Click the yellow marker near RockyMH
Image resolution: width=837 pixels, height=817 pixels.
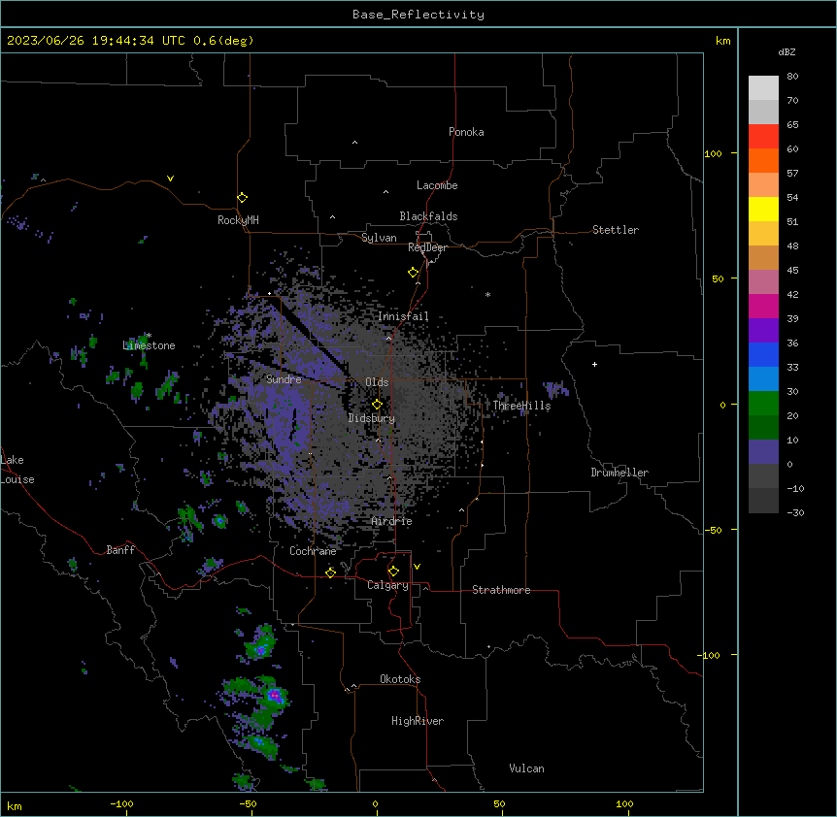(x=242, y=198)
